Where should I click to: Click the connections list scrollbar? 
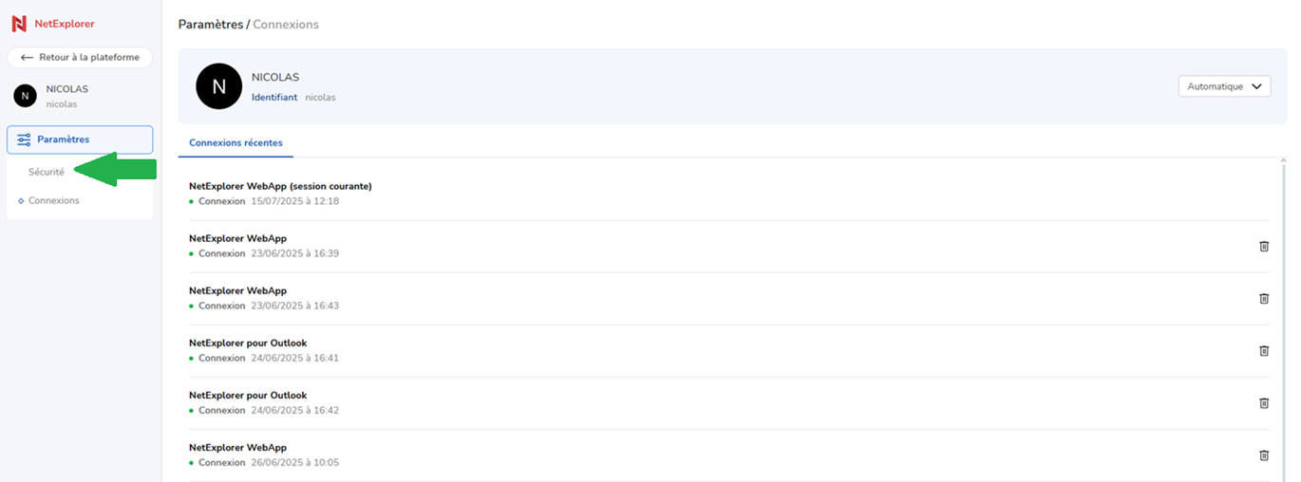coord(1283,320)
